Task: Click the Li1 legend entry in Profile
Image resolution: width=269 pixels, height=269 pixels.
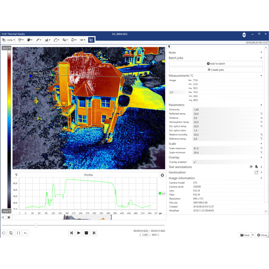Action: [162, 194]
